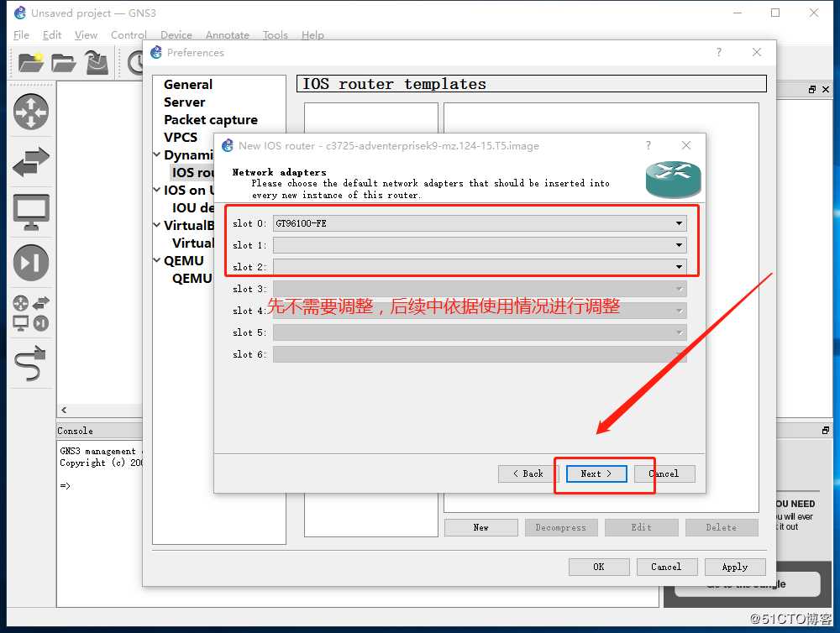Select General preferences page
Image resolution: width=840 pixels, height=633 pixels.
click(x=188, y=85)
